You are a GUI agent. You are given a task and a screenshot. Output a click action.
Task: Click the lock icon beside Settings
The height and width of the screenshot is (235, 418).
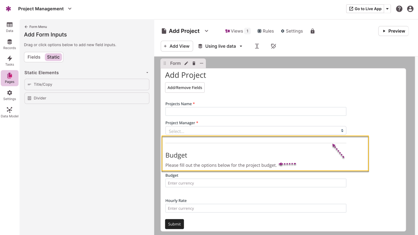[312, 31]
